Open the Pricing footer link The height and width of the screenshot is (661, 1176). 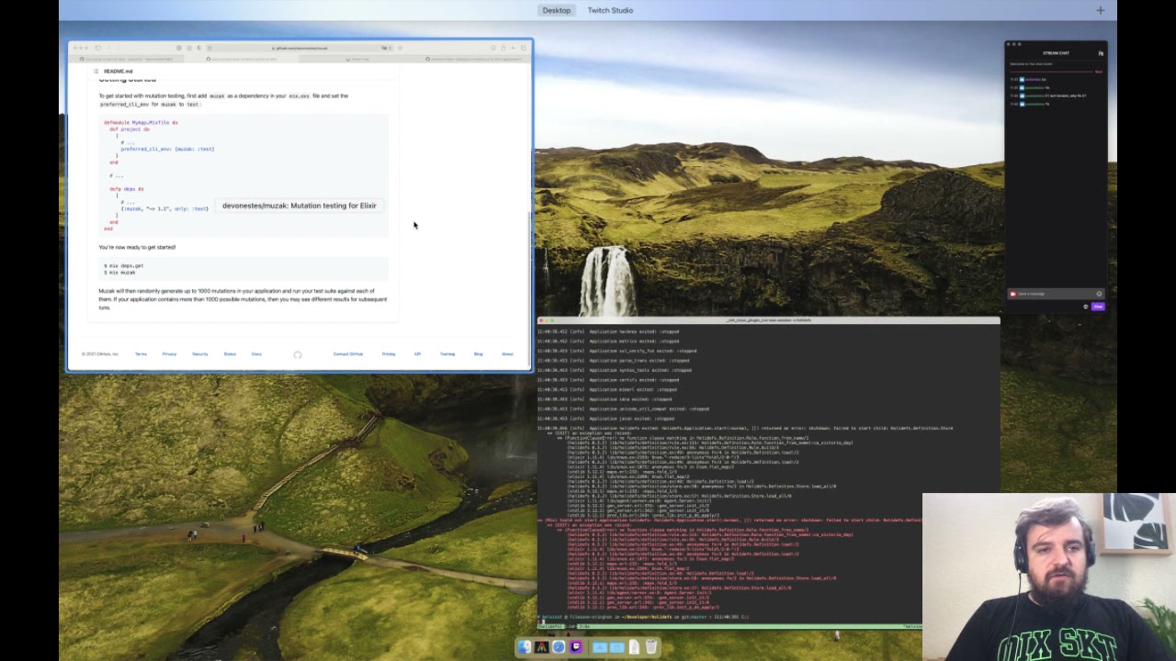tap(389, 353)
